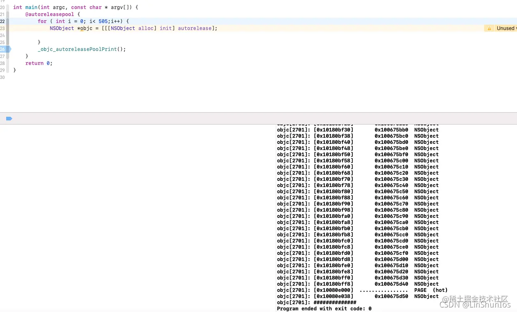The image size is (517, 312).
Task: Click console value 0x100675bd0
Action: tap(391, 142)
